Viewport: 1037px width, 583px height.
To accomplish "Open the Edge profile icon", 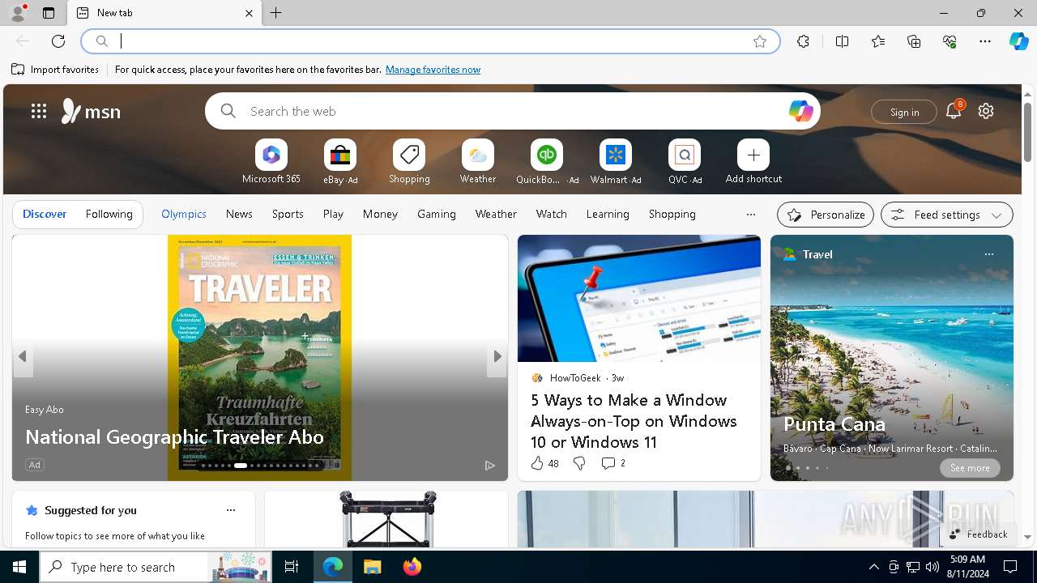I will click(17, 13).
